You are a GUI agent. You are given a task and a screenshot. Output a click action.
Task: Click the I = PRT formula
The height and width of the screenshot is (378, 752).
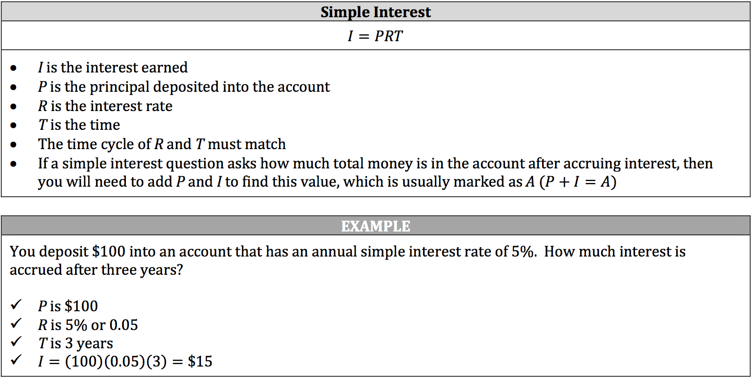coord(375,37)
